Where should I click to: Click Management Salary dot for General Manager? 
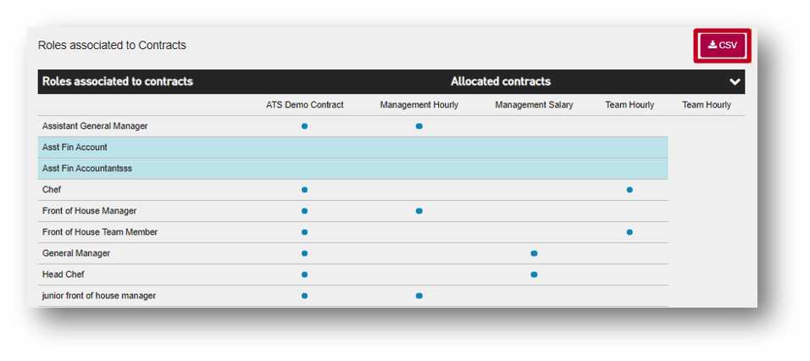(534, 253)
